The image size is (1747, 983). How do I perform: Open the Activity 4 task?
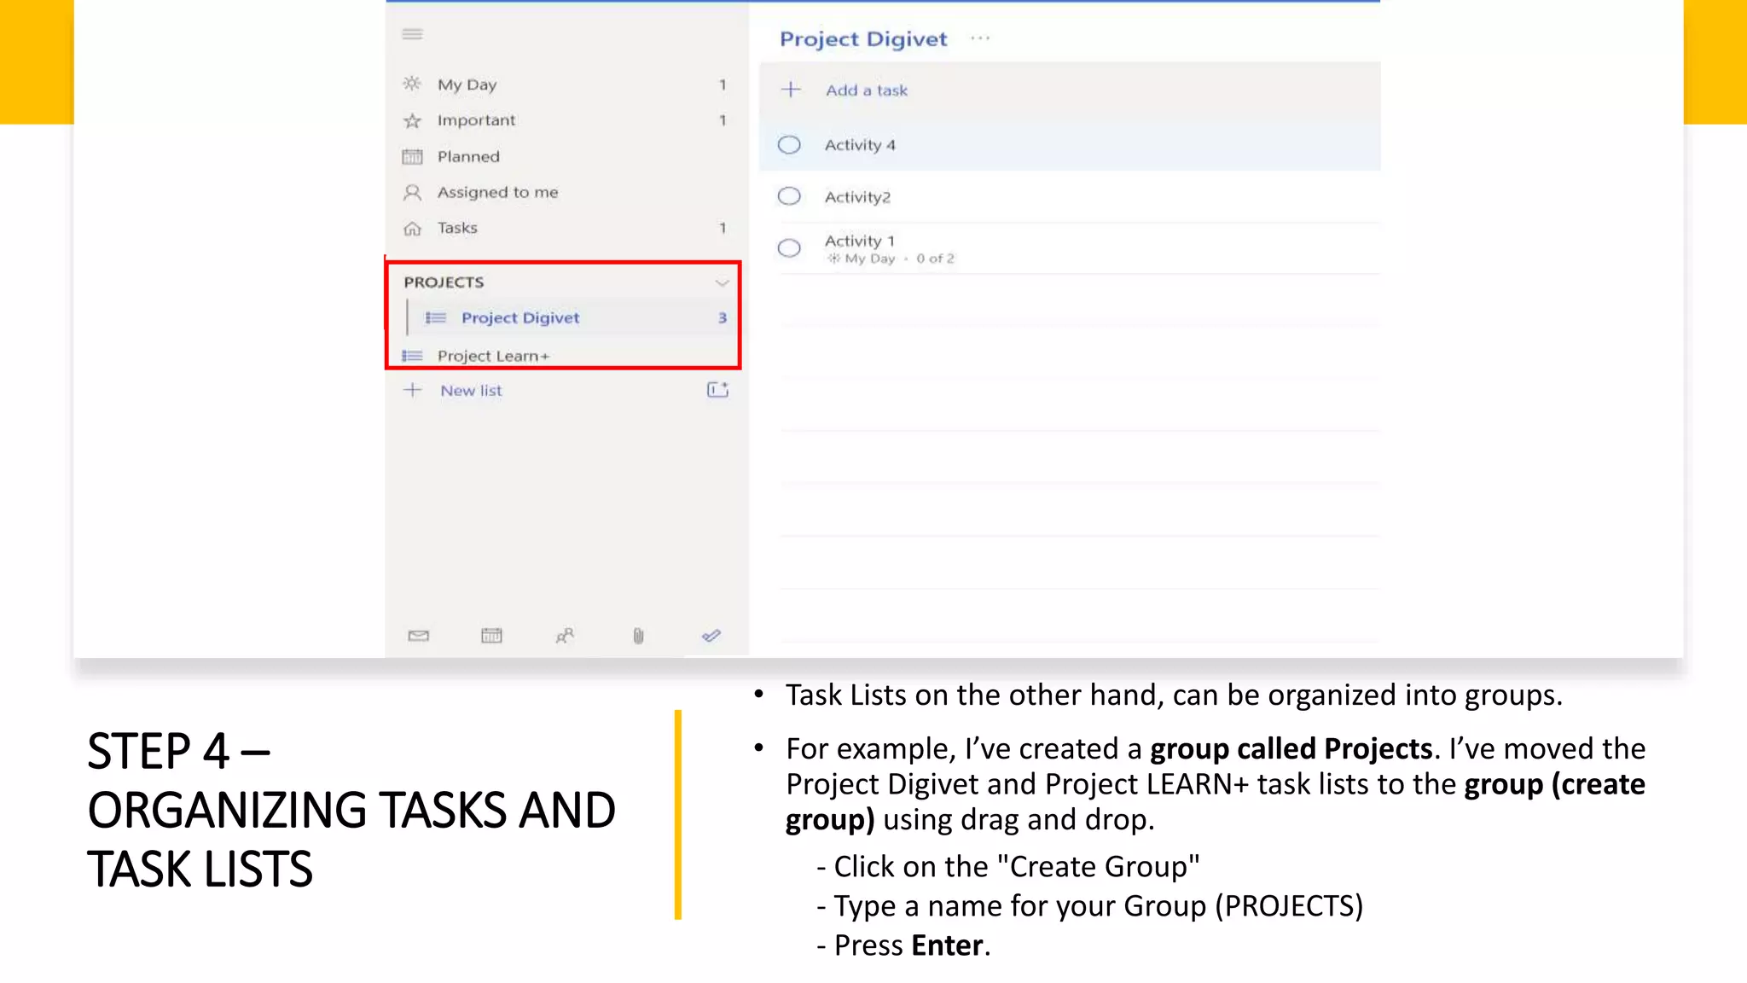click(x=1070, y=145)
